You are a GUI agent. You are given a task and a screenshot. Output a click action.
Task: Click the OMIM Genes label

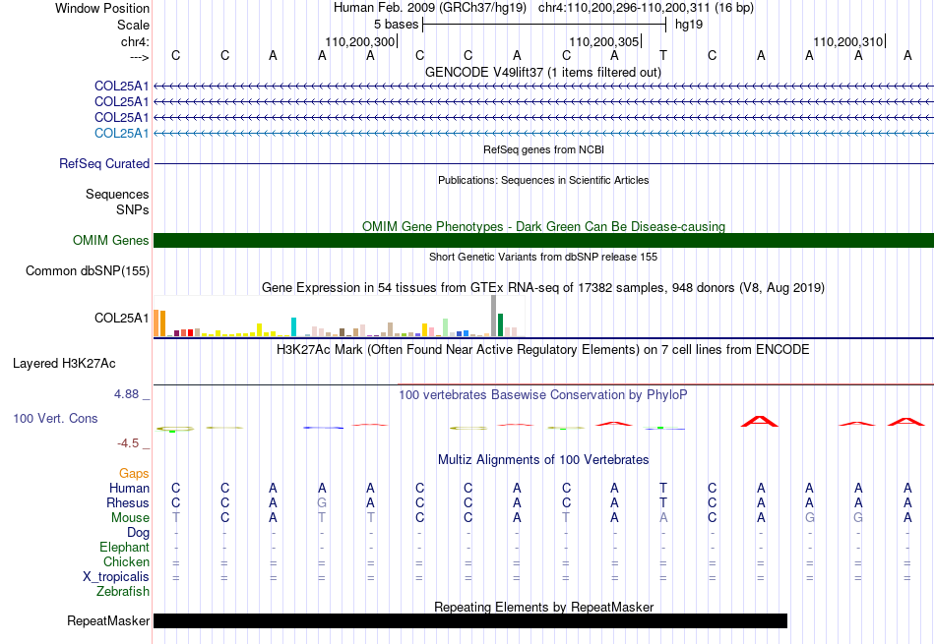coord(111,240)
